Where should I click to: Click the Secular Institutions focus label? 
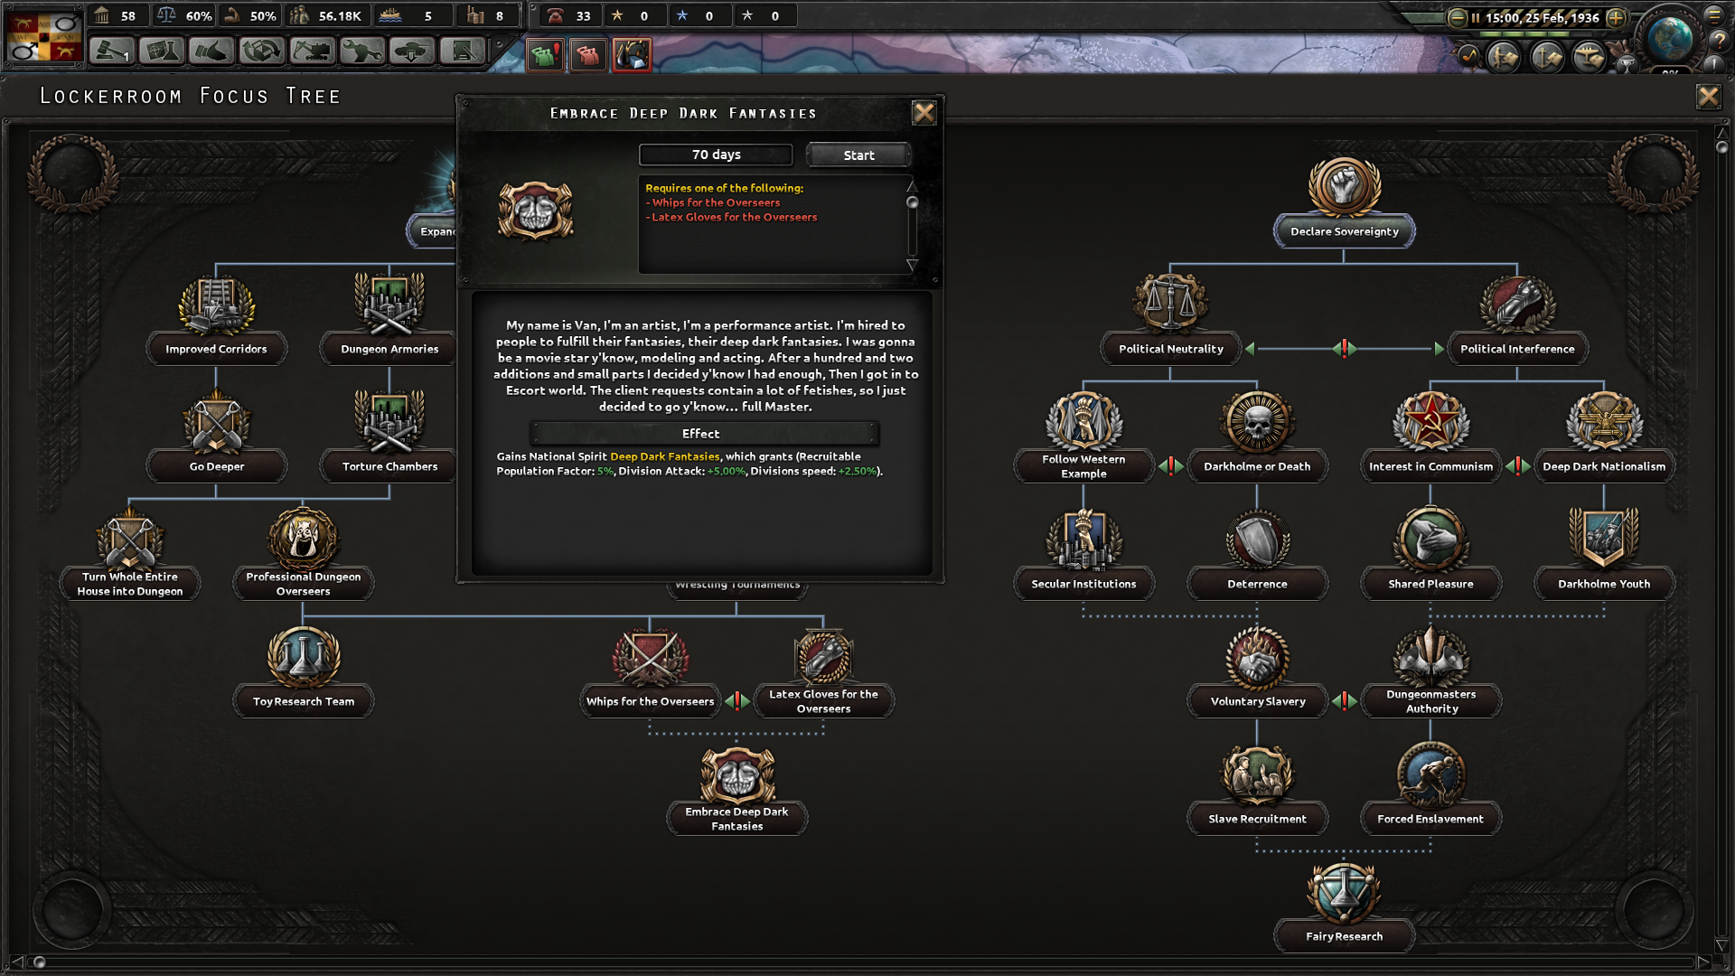[x=1083, y=584]
